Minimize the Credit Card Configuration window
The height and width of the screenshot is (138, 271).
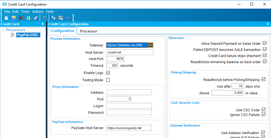239,4
